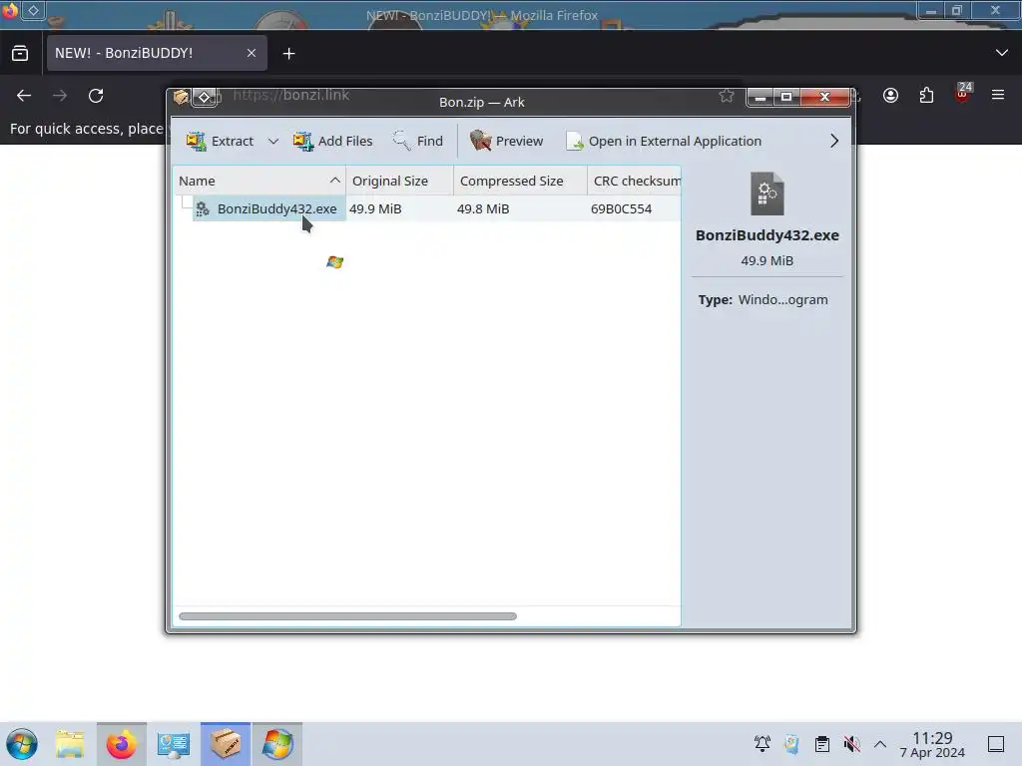Sort by Original Size column
Screen dimensions: 1022x766
[x=399, y=181]
